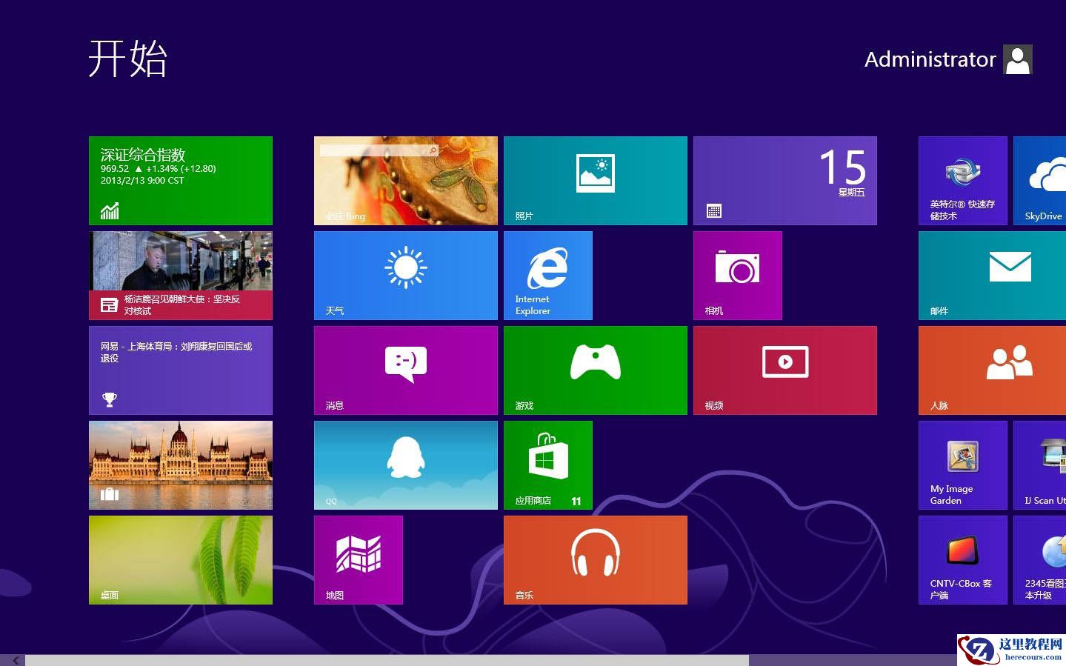Launch the 音乐 (Music) app
This screenshot has height=666, width=1066.
pos(595,559)
